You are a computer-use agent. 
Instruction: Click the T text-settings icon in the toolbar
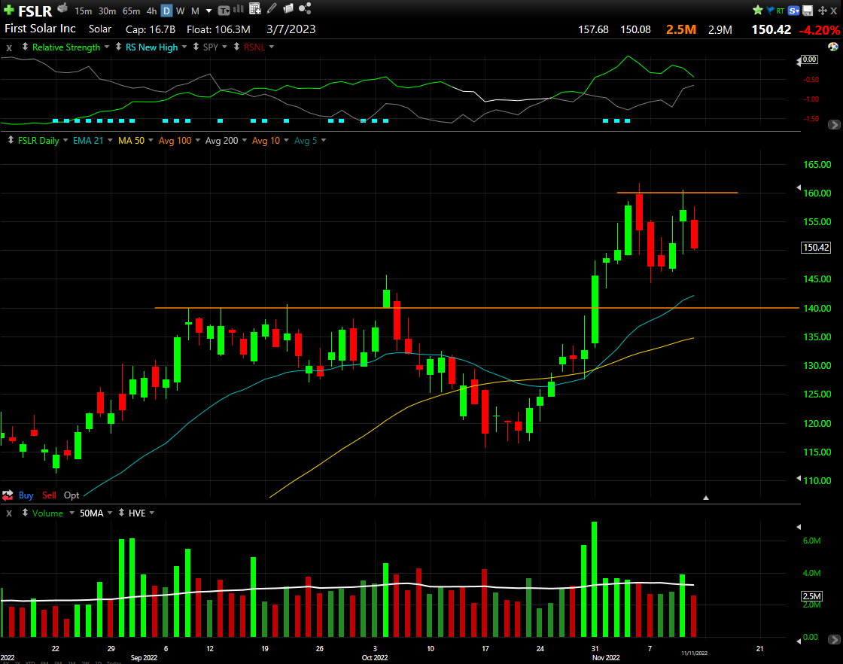[x=224, y=11]
